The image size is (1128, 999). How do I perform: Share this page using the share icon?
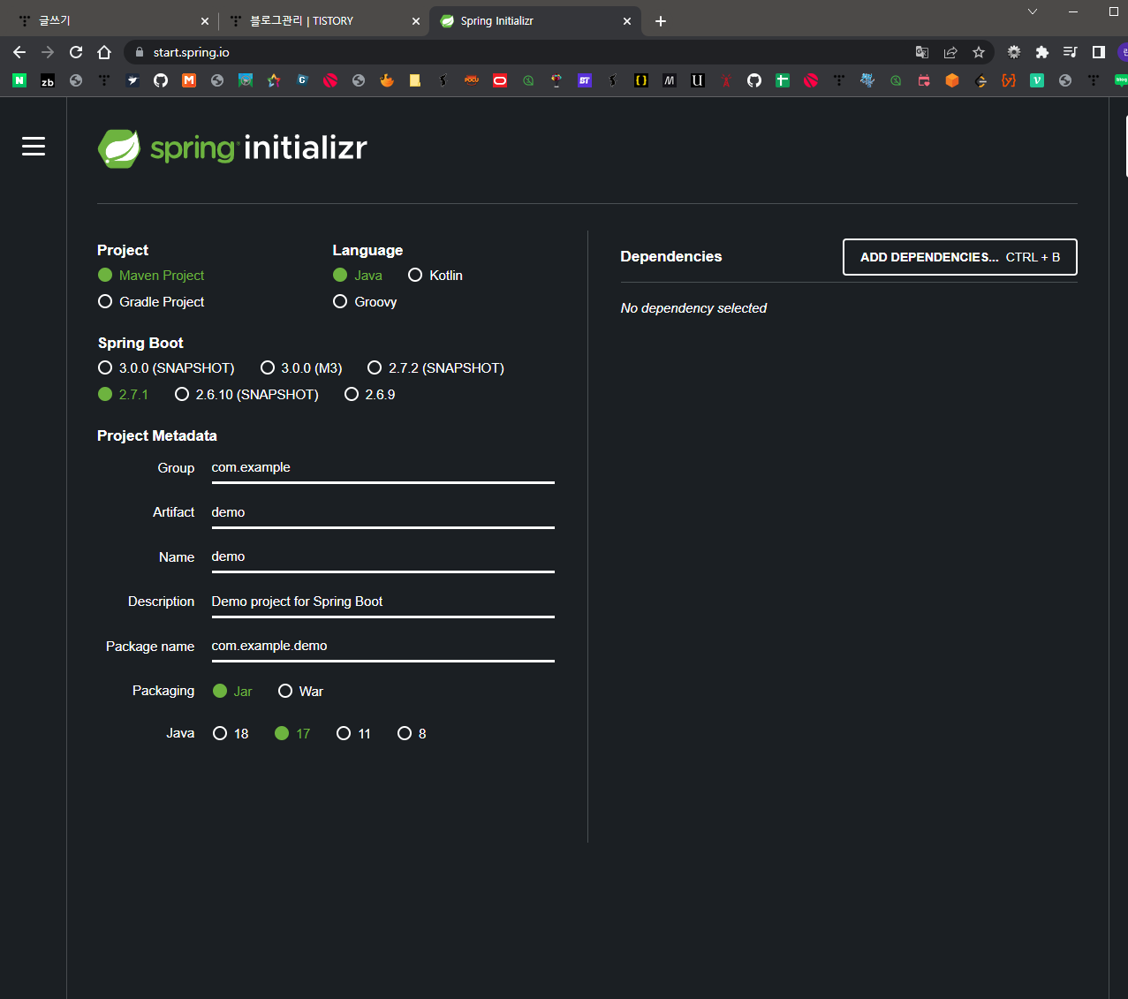pos(950,52)
